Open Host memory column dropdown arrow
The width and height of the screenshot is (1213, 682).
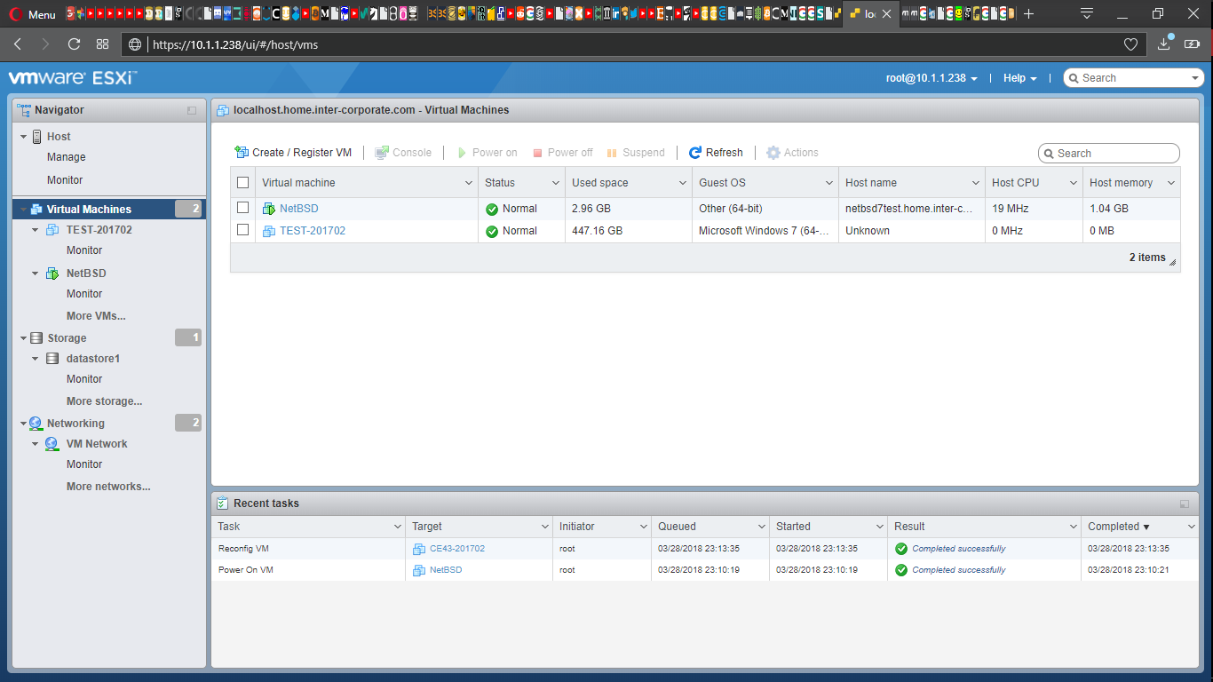1170,183
